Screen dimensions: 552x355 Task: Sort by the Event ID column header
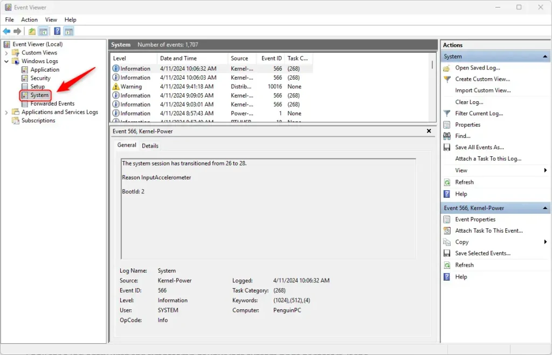271,58
